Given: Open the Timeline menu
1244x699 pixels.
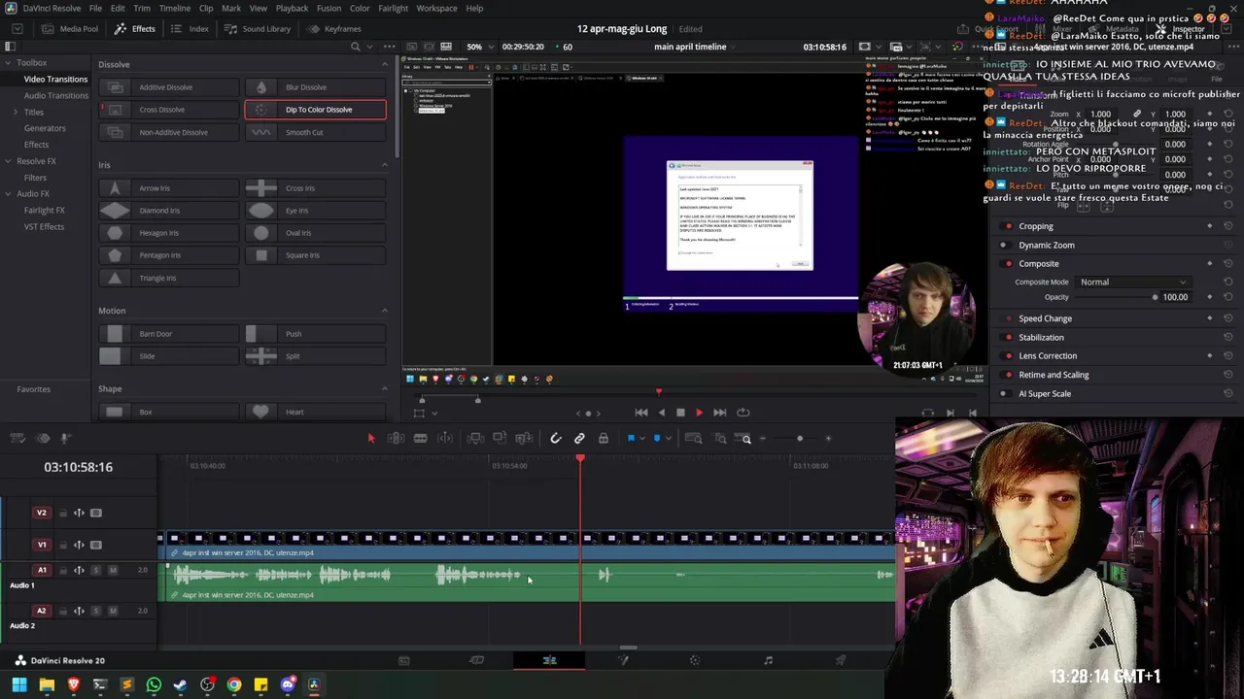Looking at the screenshot, I should click(175, 8).
